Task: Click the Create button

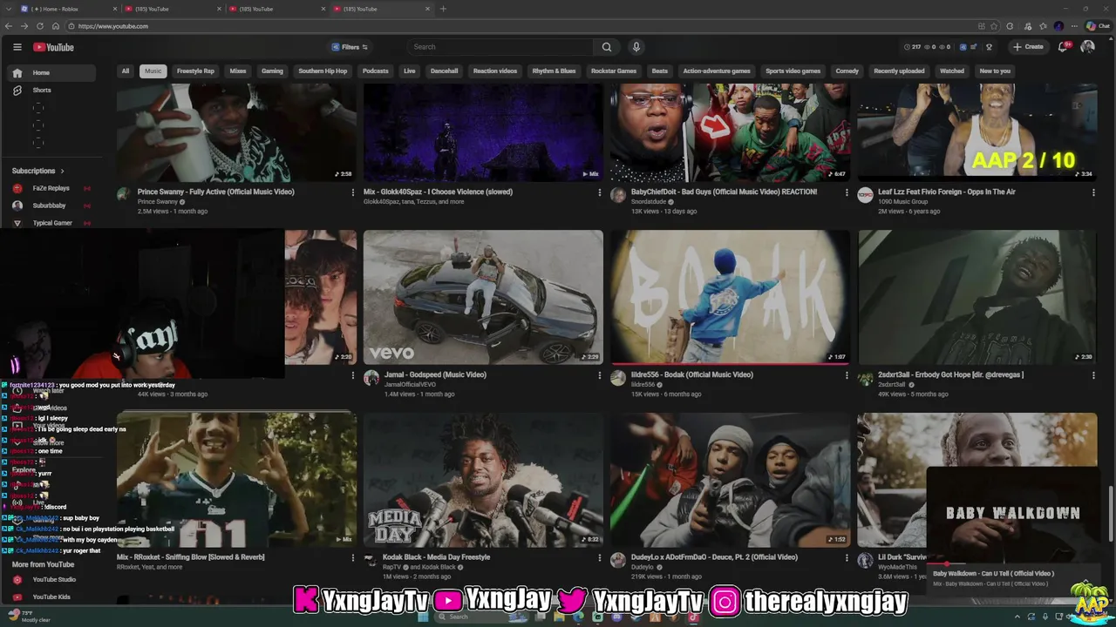Action: 1028,47
